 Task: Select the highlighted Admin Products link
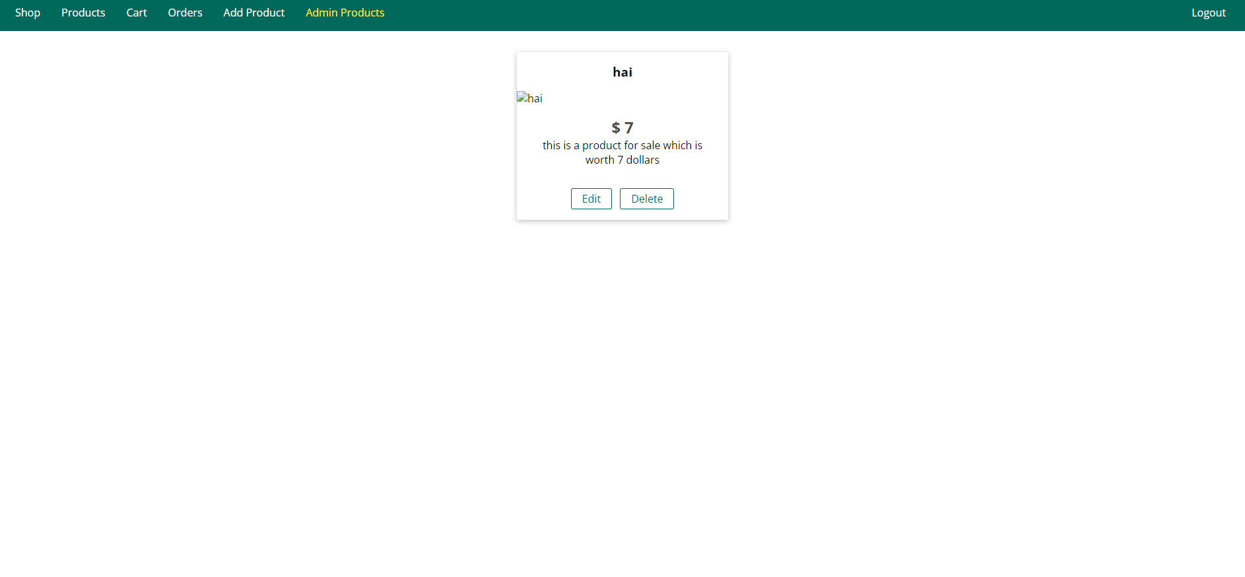tap(345, 13)
